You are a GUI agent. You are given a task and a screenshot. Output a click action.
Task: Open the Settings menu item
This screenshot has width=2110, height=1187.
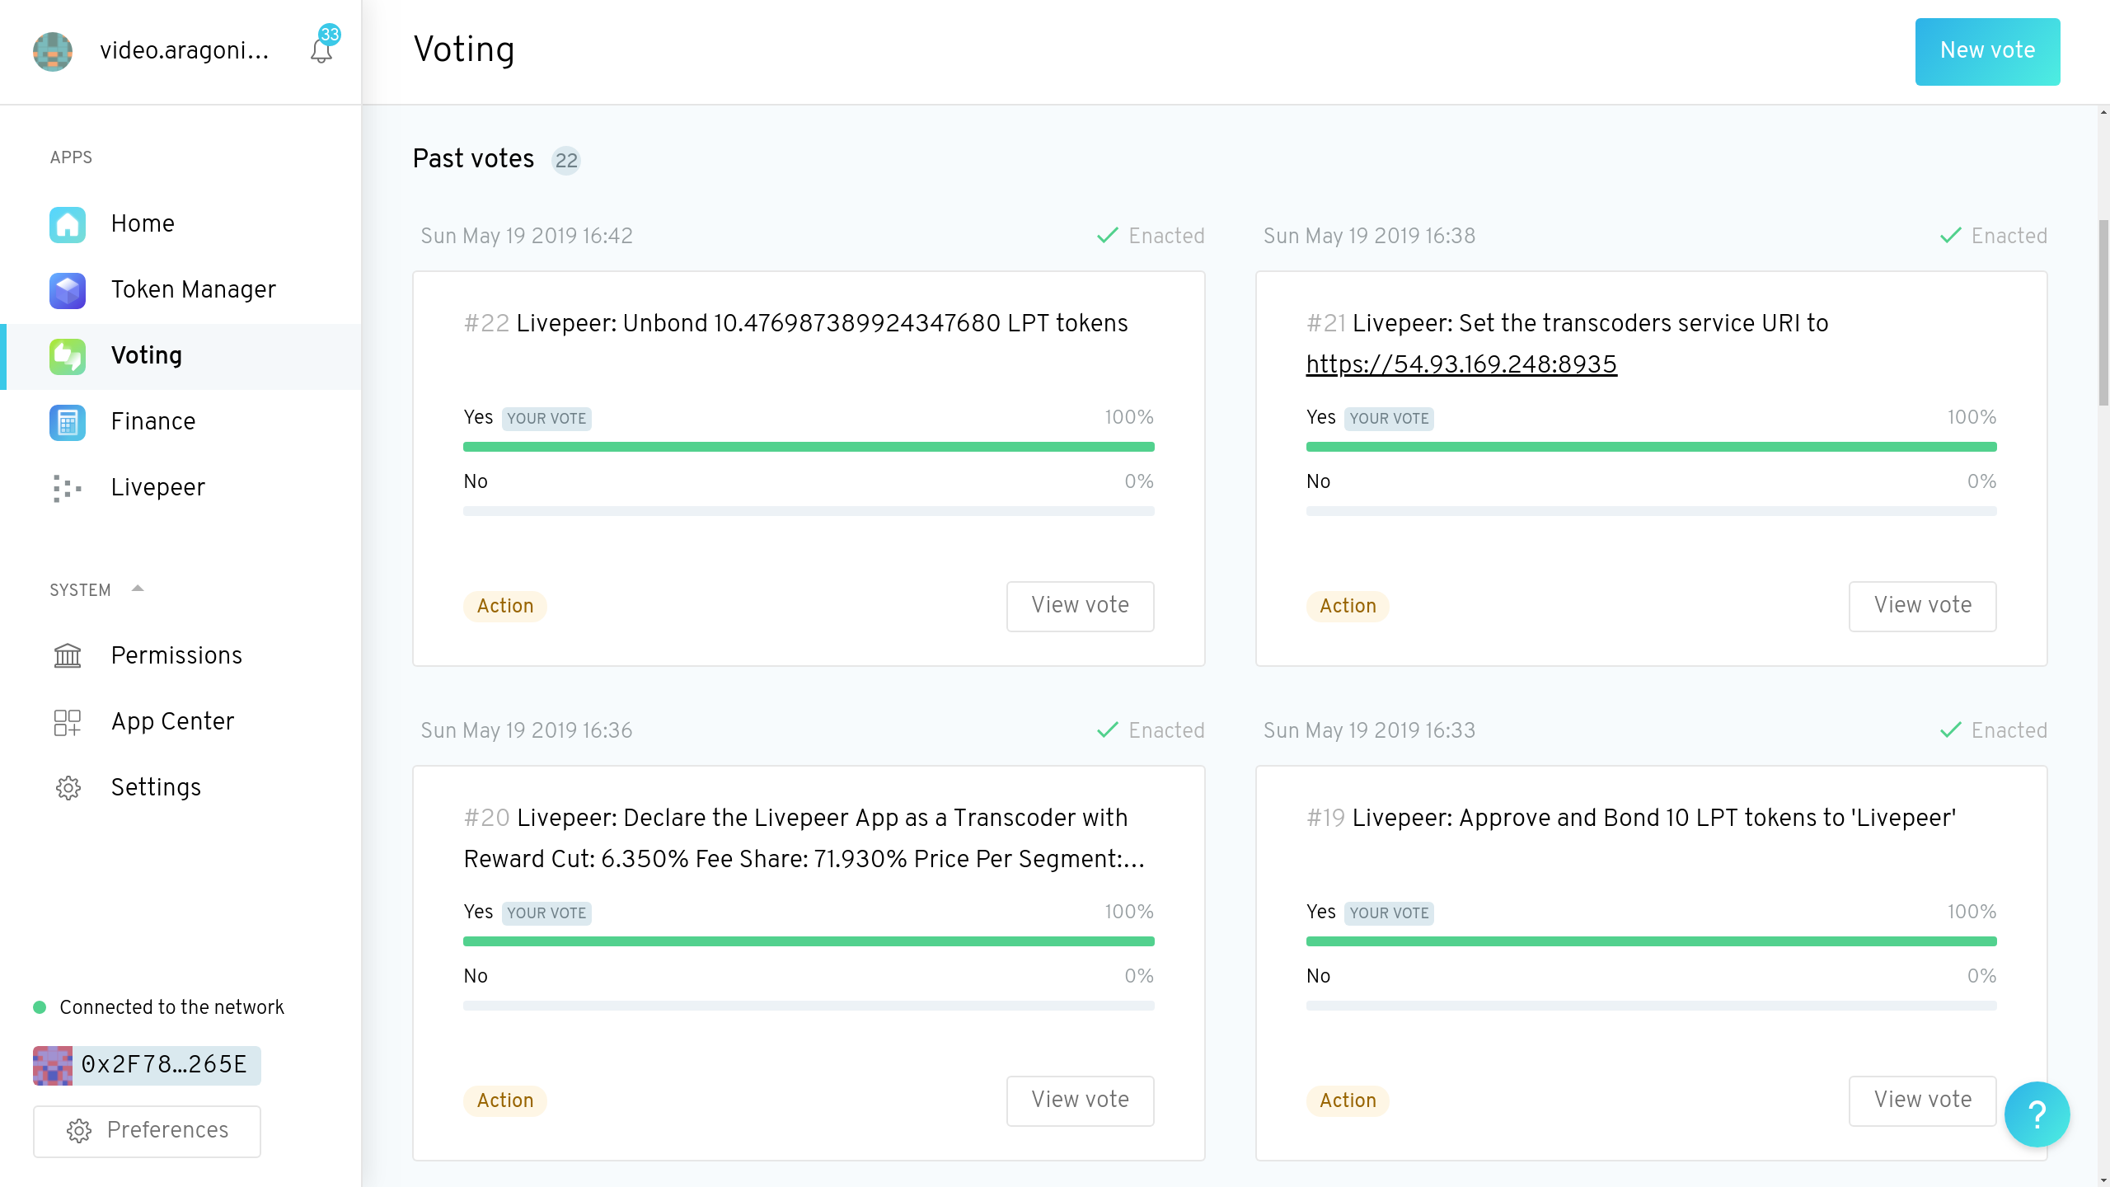point(181,787)
